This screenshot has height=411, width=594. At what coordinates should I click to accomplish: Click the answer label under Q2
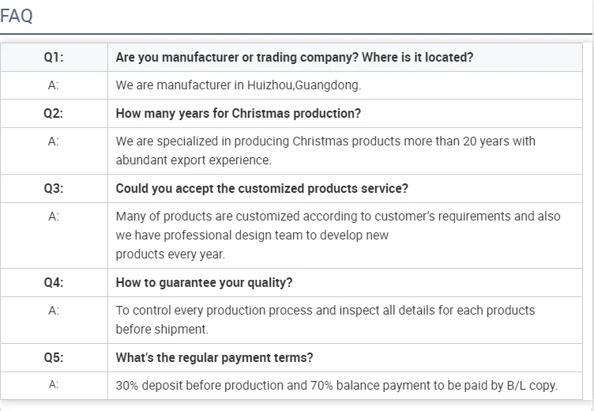click(x=54, y=141)
